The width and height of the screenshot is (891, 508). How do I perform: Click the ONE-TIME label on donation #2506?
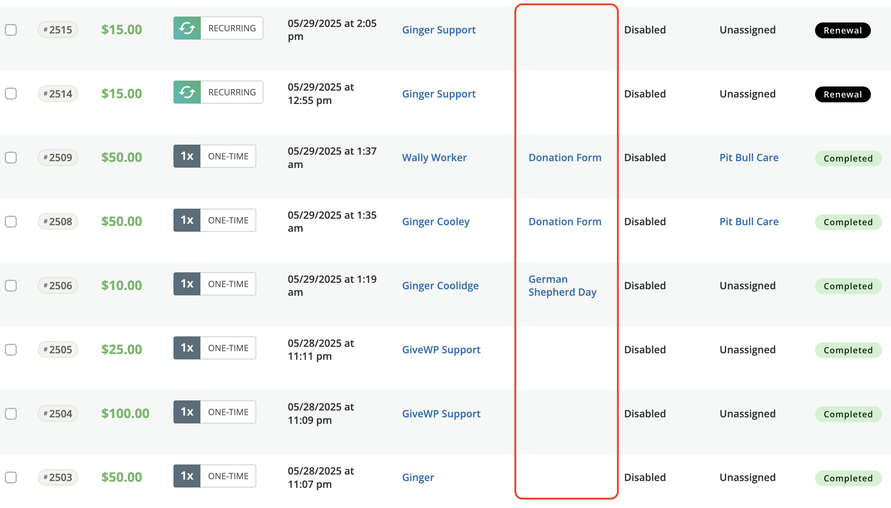point(228,284)
